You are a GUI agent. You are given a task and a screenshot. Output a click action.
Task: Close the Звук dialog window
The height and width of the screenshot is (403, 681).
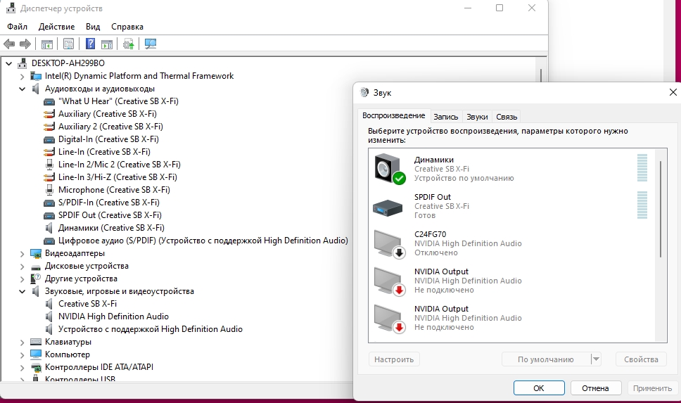point(673,92)
